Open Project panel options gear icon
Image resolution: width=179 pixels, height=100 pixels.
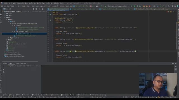43,9
